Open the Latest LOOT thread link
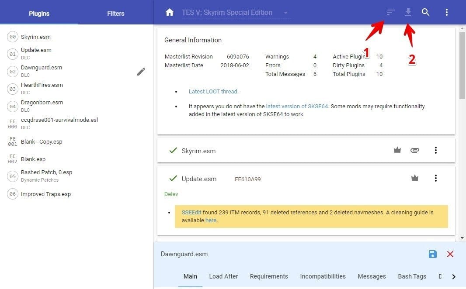The width and height of the screenshot is (466, 289). 213,91
